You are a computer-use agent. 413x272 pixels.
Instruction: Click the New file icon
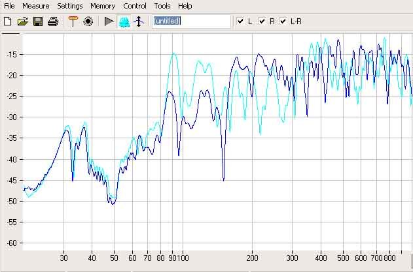pyautogui.click(x=8, y=22)
